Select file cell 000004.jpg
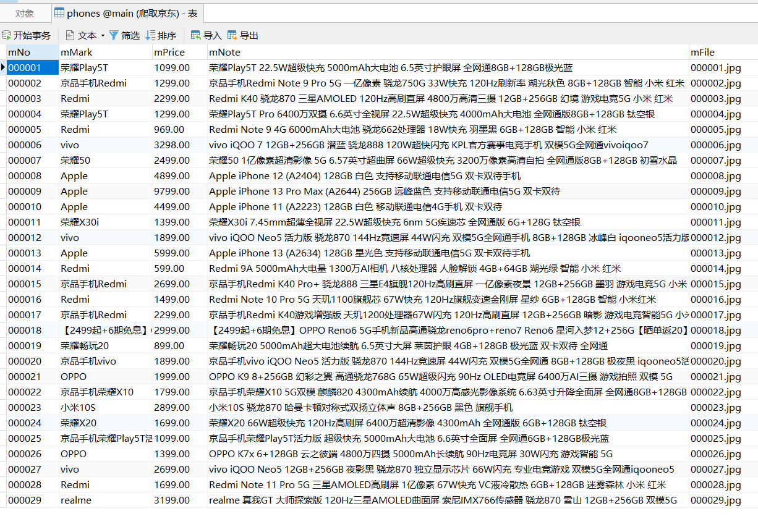Screen dimensions: 758x519 point(723,114)
